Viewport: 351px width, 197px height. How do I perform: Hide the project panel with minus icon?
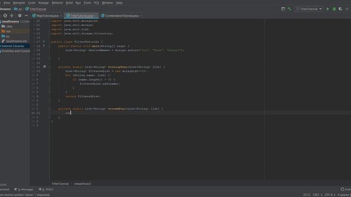point(26,16)
